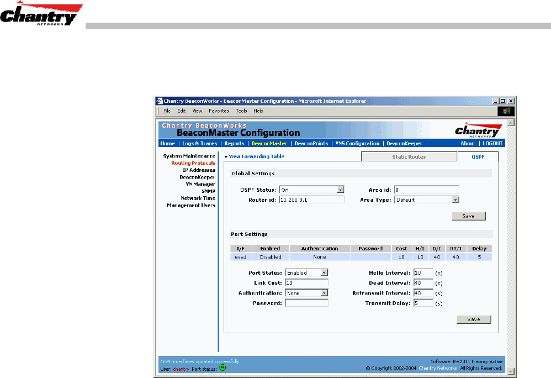This screenshot has width=551, height=378.
Task: Open the View menu
Action: [x=197, y=111]
